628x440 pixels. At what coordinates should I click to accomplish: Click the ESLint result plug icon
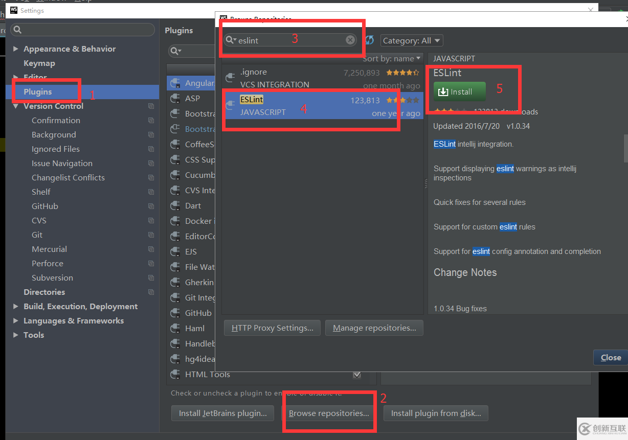(x=230, y=105)
